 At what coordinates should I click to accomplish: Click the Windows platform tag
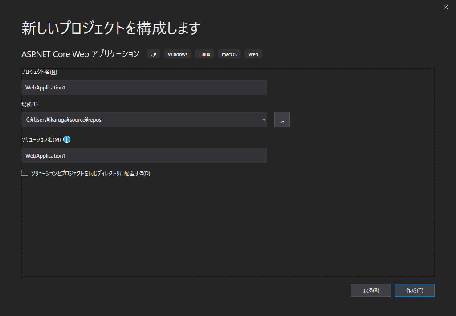pos(177,54)
